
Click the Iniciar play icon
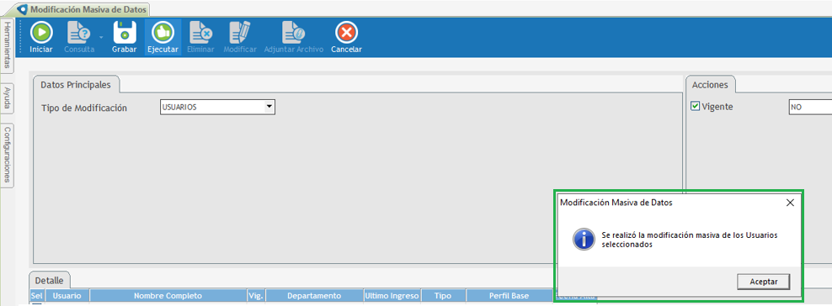41,33
